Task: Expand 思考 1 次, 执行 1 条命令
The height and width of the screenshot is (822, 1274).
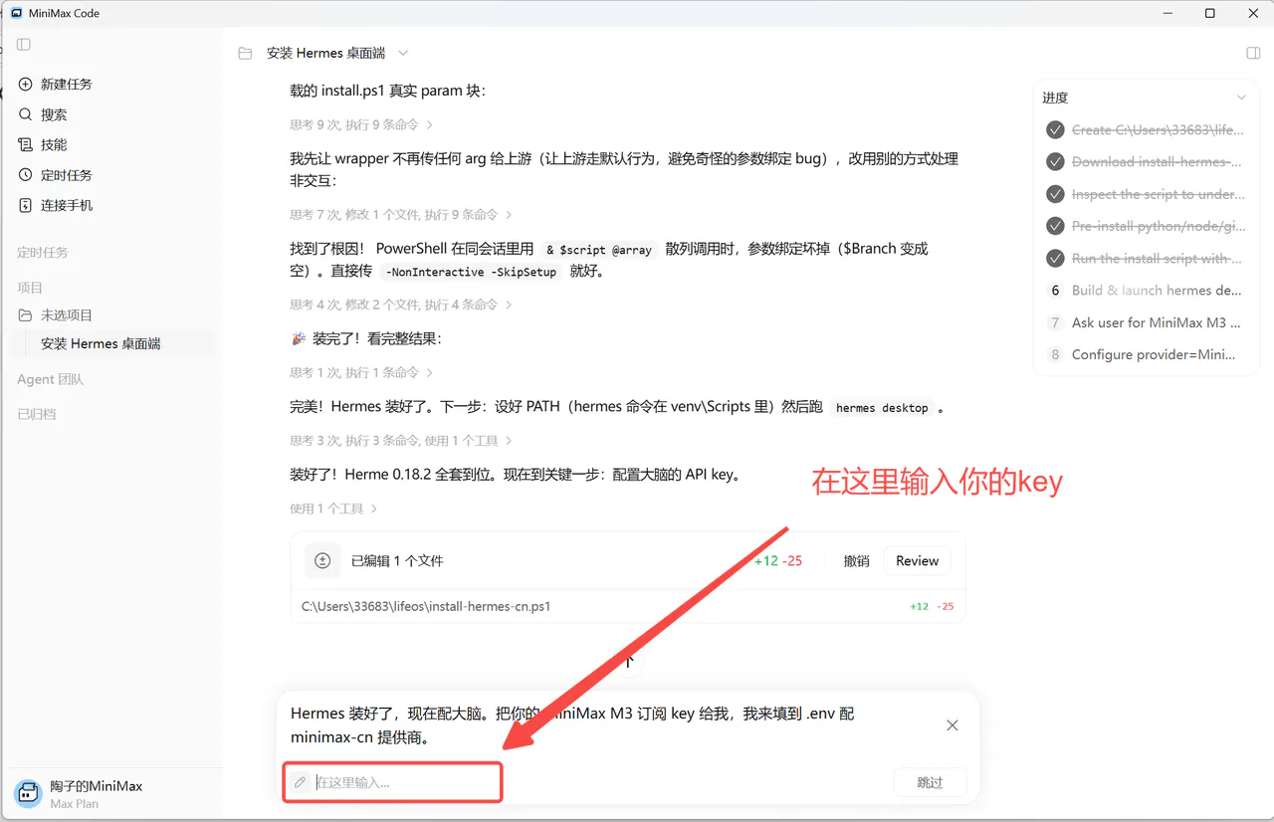Action: (x=361, y=372)
